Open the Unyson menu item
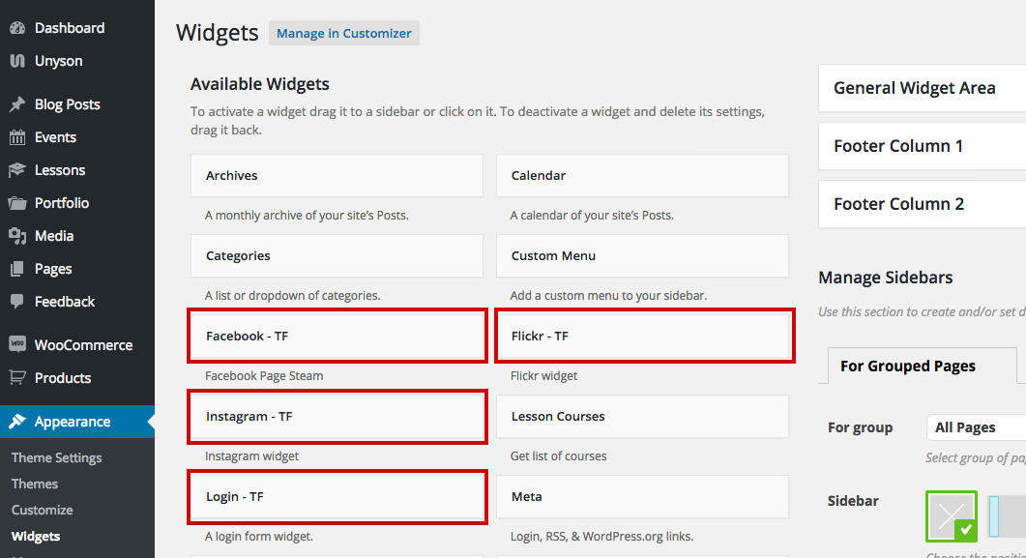This screenshot has width=1026, height=558. click(x=58, y=61)
